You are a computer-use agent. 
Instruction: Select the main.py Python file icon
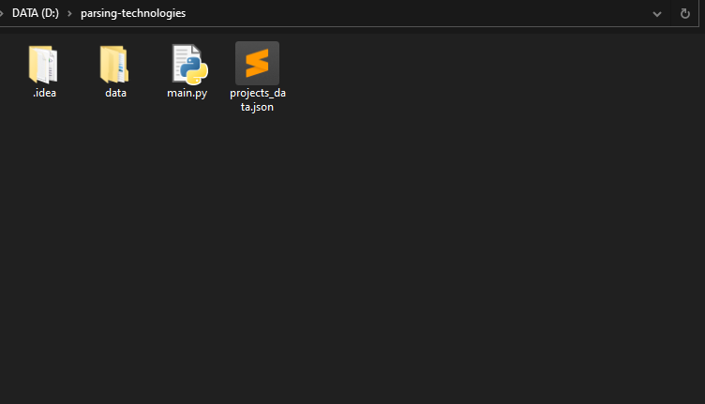click(x=190, y=65)
